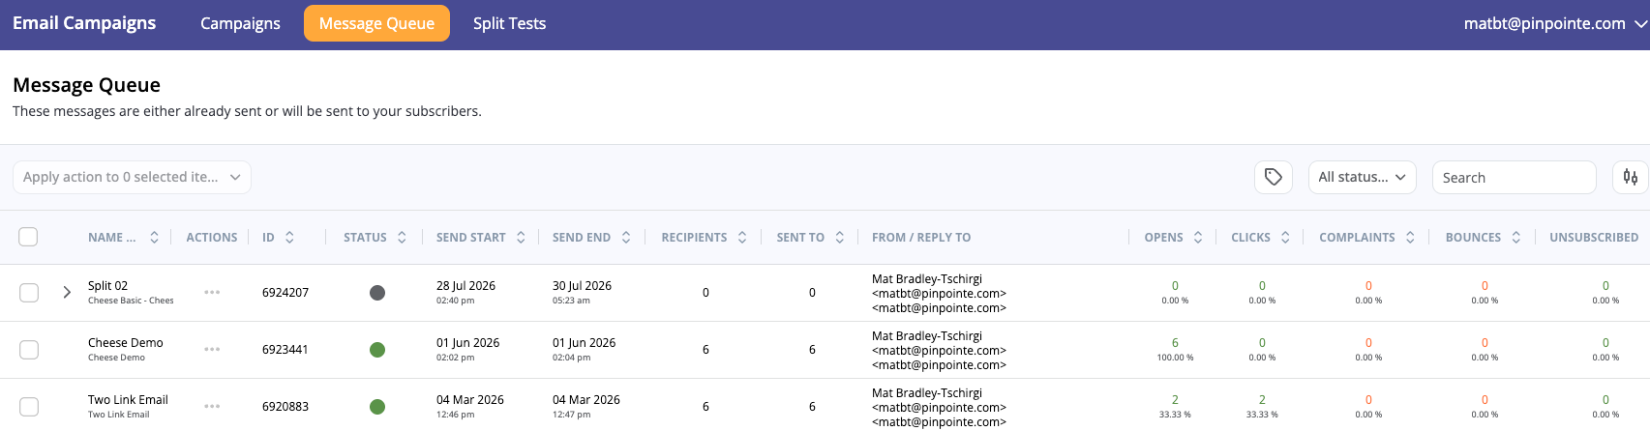
Task: Sort by Clicks column arrows
Action: (x=1285, y=237)
